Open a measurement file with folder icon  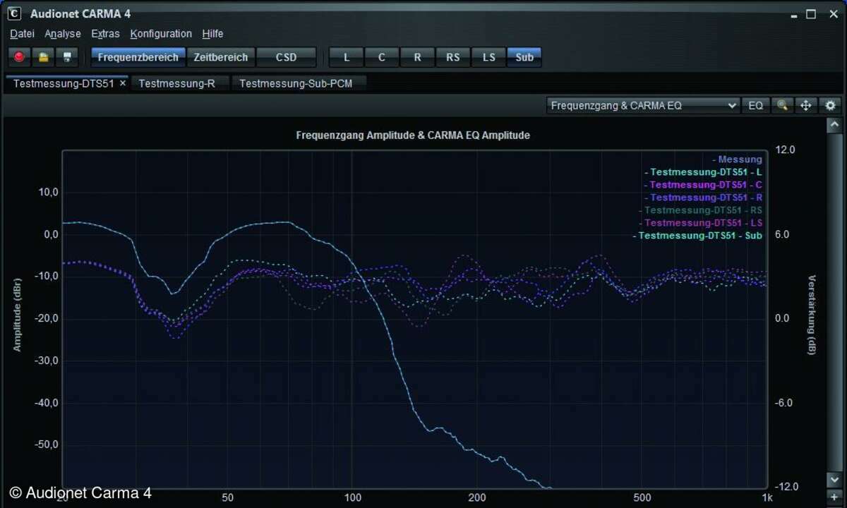pos(43,57)
